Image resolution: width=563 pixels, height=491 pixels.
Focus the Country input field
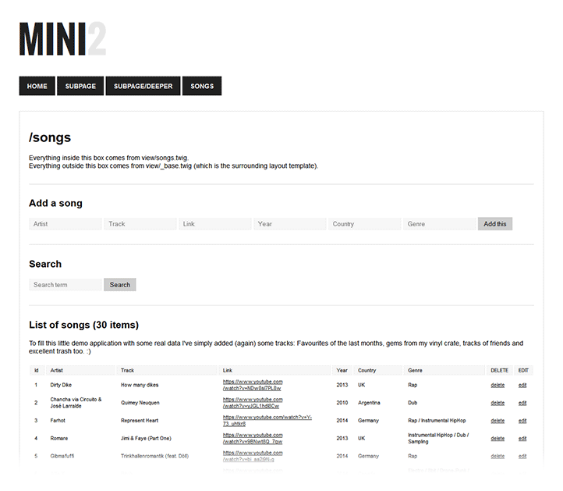point(365,224)
